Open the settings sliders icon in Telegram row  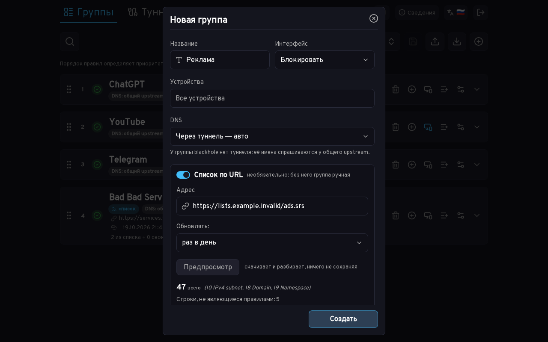point(461,165)
